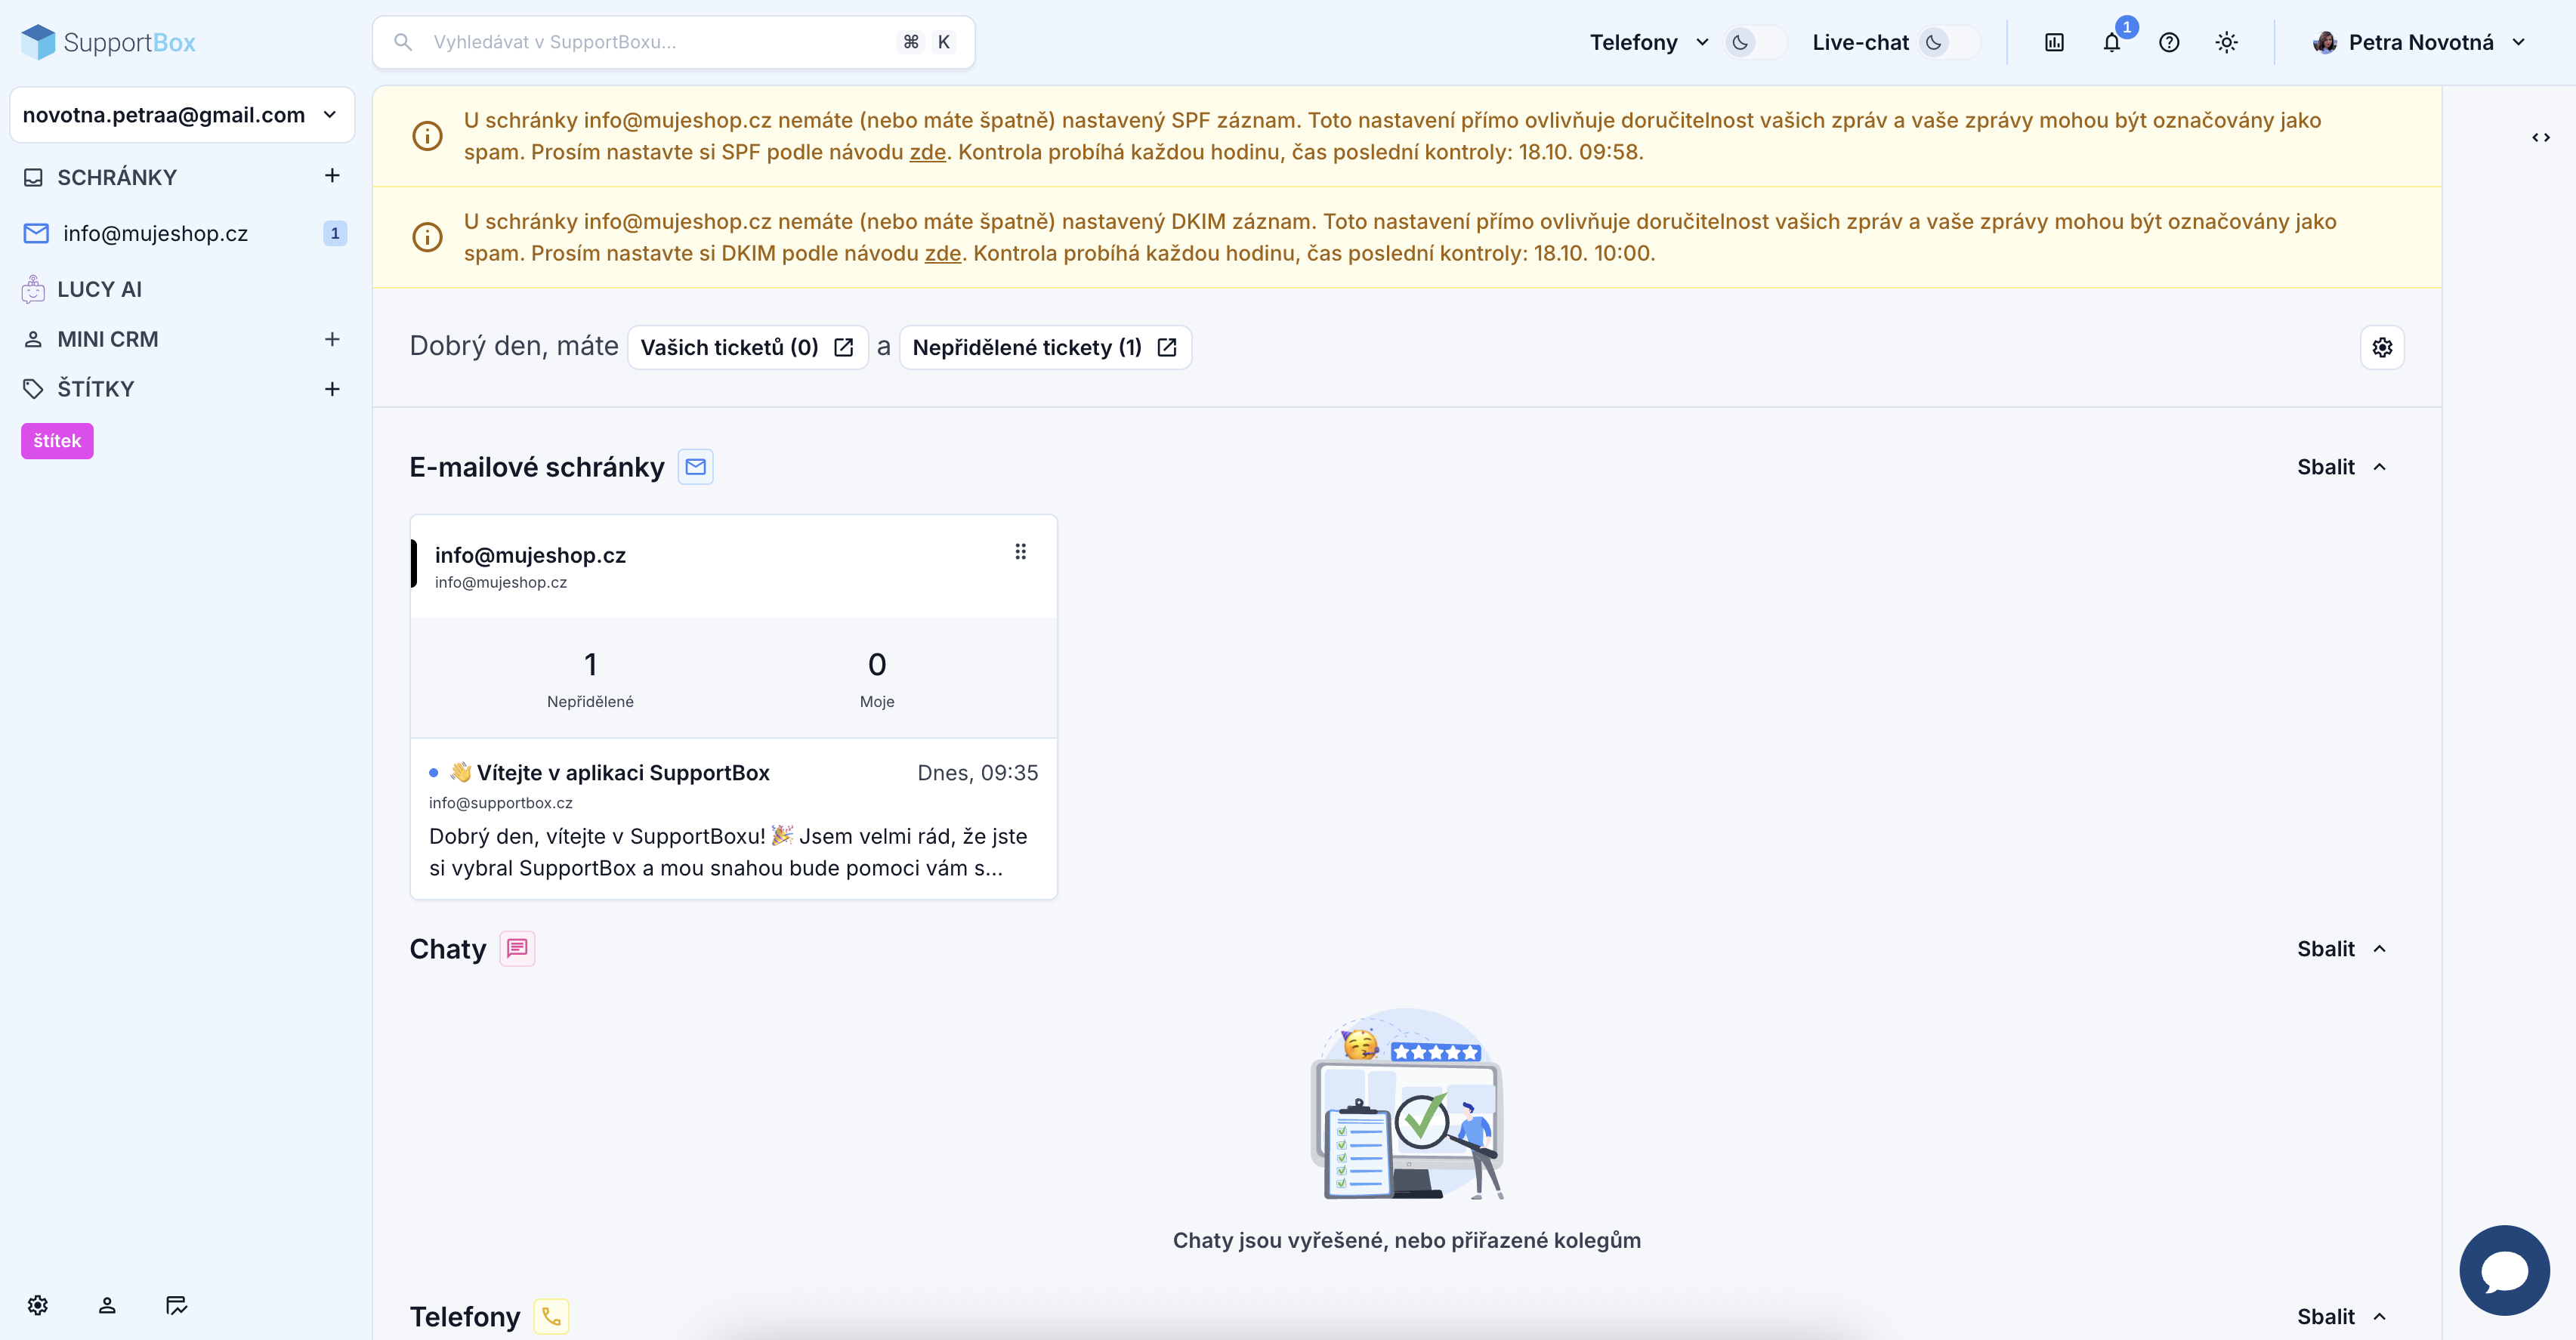
Task: Open the SupportBox logo home link
Action: 108,42
